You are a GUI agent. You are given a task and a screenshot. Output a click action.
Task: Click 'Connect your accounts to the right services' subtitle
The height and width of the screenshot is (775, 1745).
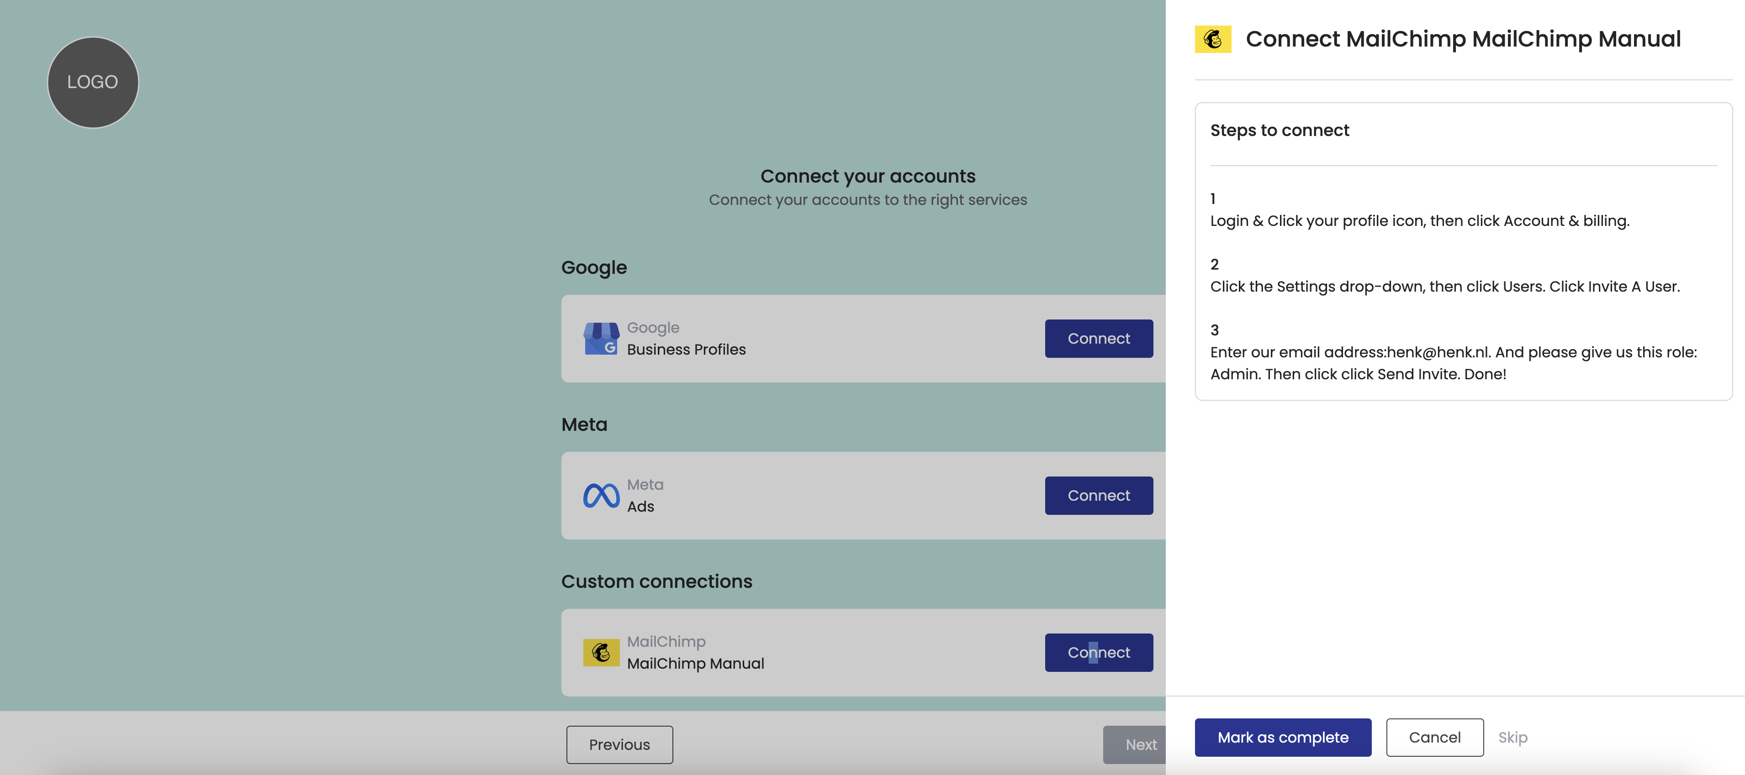pyautogui.click(x=868, y=199)
